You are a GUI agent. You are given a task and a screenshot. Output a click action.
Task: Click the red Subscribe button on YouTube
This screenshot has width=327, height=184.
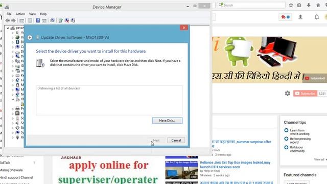click(306, 94)
